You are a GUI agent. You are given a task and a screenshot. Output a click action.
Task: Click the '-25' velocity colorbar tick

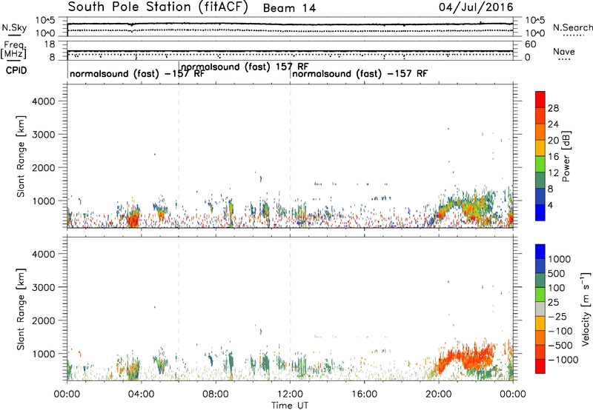(x=557, y=316)
